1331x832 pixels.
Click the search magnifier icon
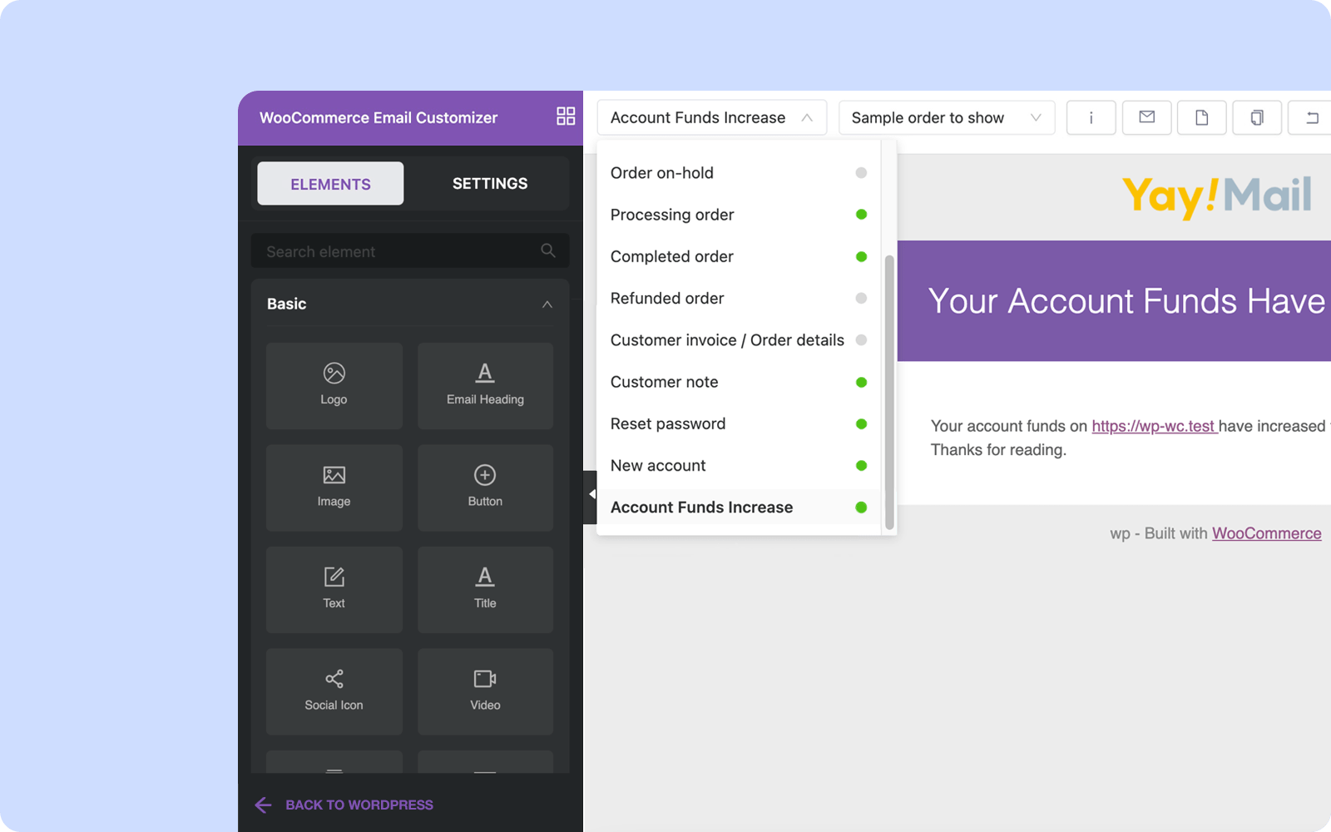click(548, 250)
